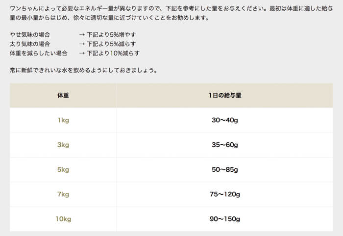Screen dimensions: 343x236
Task: Click the 50〜85g feeding amount
Action: point(224,170)
